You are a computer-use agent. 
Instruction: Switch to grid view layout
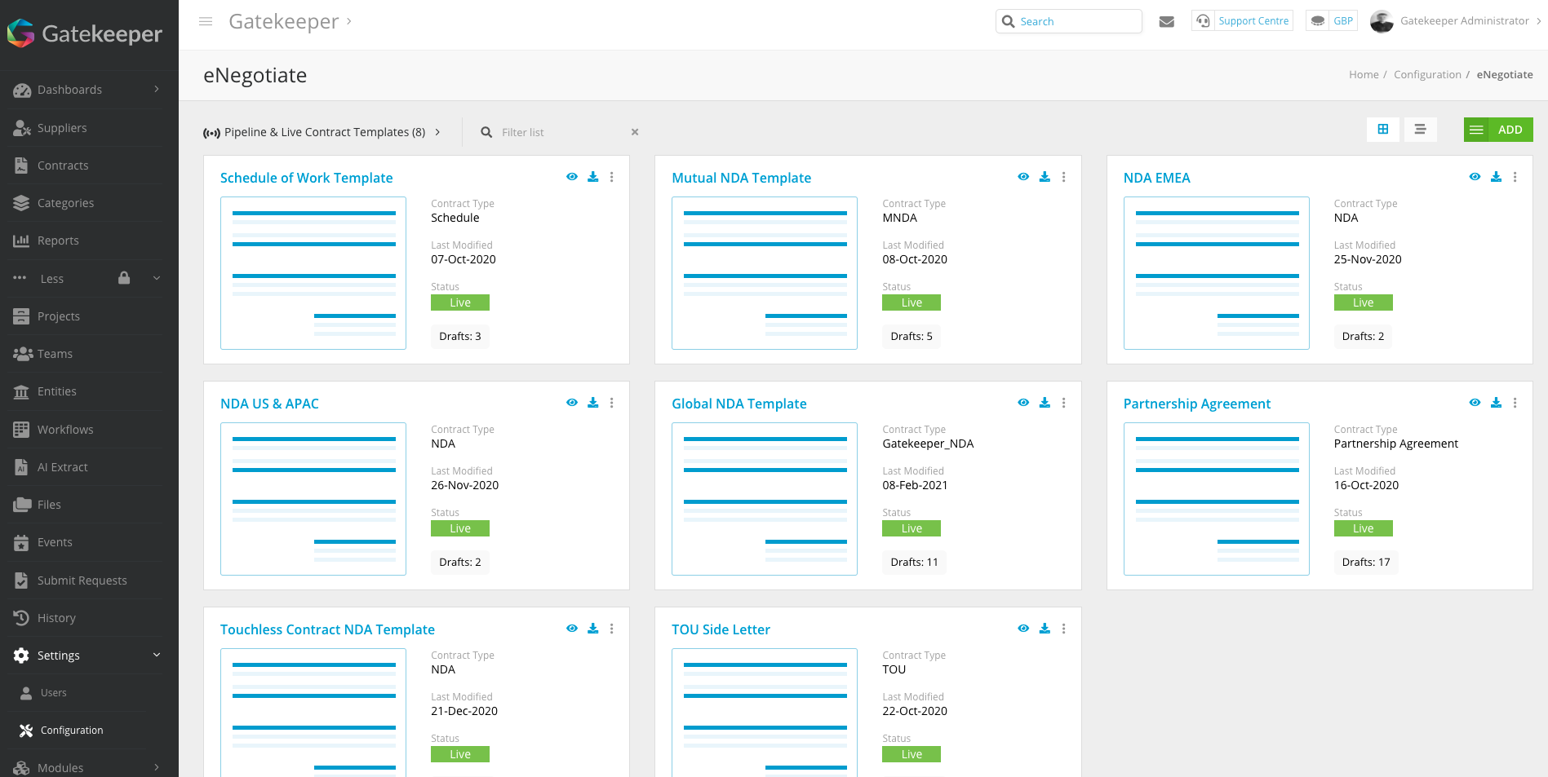click(1383, 130)
